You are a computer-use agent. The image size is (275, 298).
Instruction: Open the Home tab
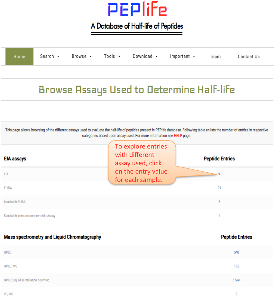(19, 57)
